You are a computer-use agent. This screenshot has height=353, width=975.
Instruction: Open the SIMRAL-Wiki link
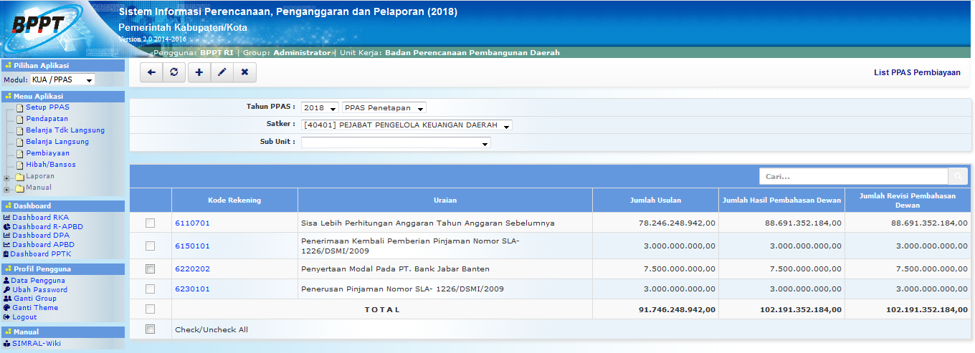(x=37, y=343)
